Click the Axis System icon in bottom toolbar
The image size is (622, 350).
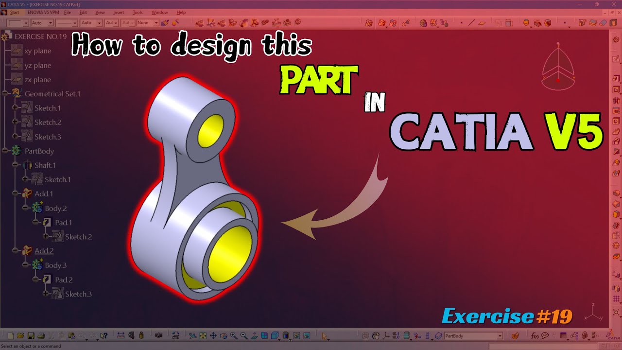386,335
